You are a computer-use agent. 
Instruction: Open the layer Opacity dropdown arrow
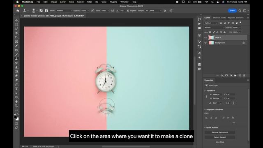[x=240, y=28]
